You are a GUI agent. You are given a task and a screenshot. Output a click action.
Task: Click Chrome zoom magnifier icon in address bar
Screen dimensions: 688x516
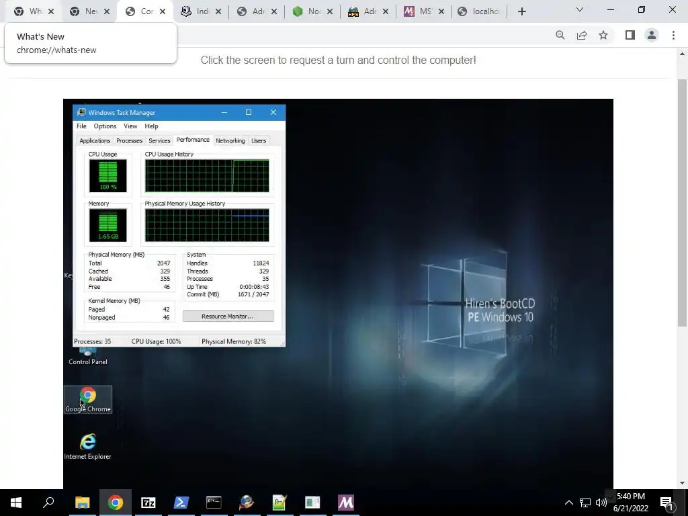(x=560, y=35)
